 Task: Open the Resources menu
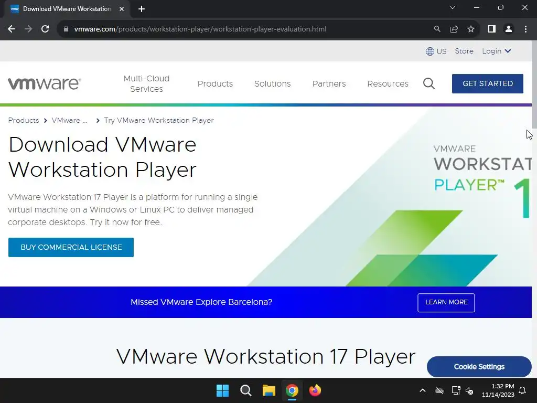point(388,83)
